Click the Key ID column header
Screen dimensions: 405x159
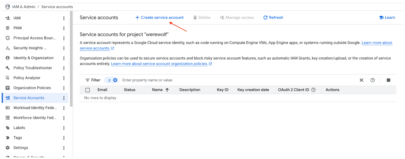[x=223, y=90]
